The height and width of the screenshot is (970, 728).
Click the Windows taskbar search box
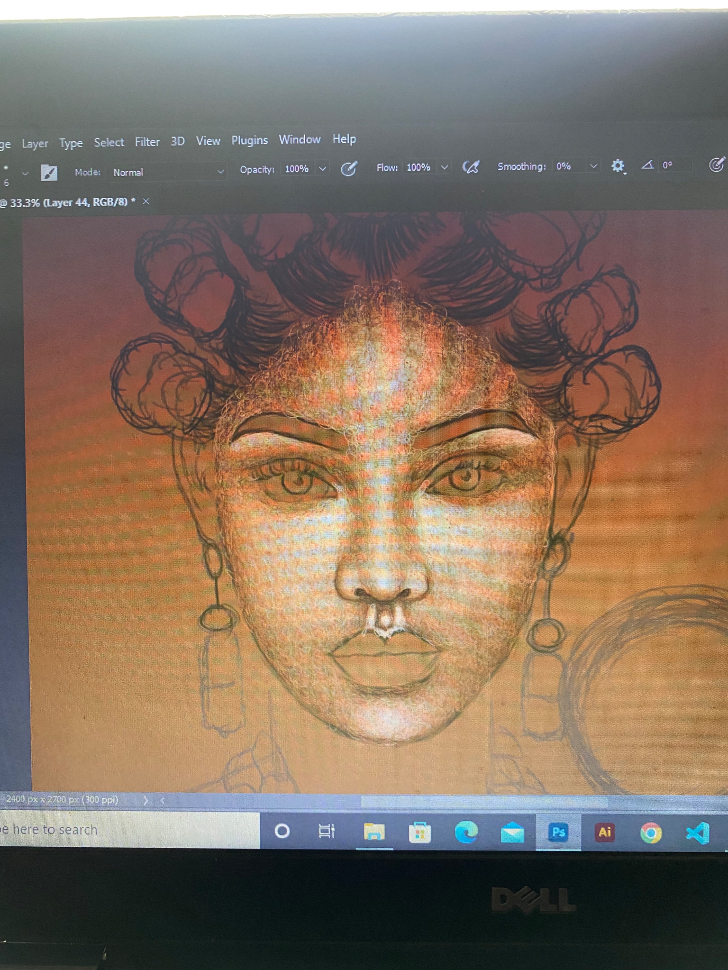click(129, 829)
